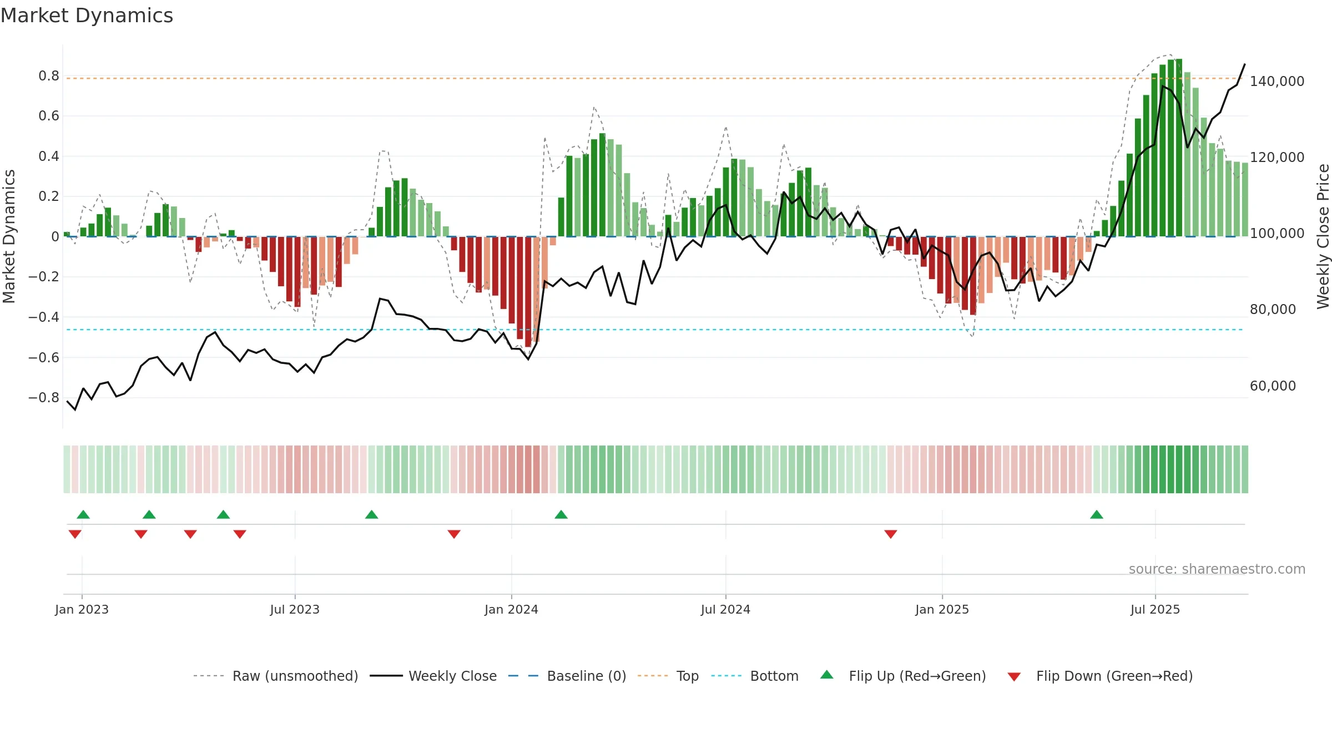Click the tallest dark green bar near Jul 2025
The image size is (1332, 749).
[1179, 148]
